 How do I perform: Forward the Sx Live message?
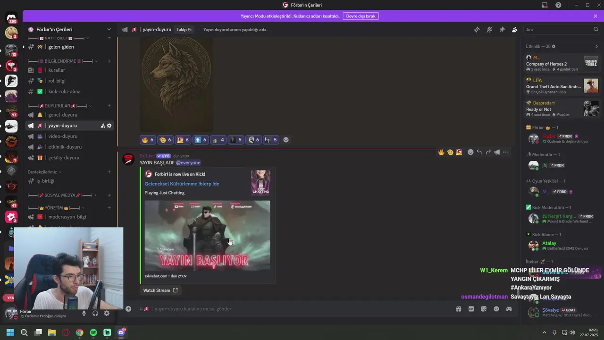pos(488,152)
